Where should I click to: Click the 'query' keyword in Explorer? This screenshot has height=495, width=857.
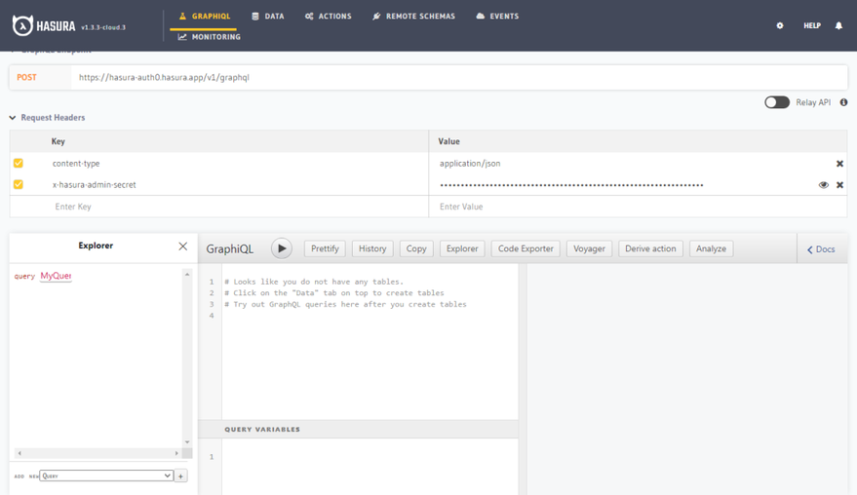(x=24, y=277)
